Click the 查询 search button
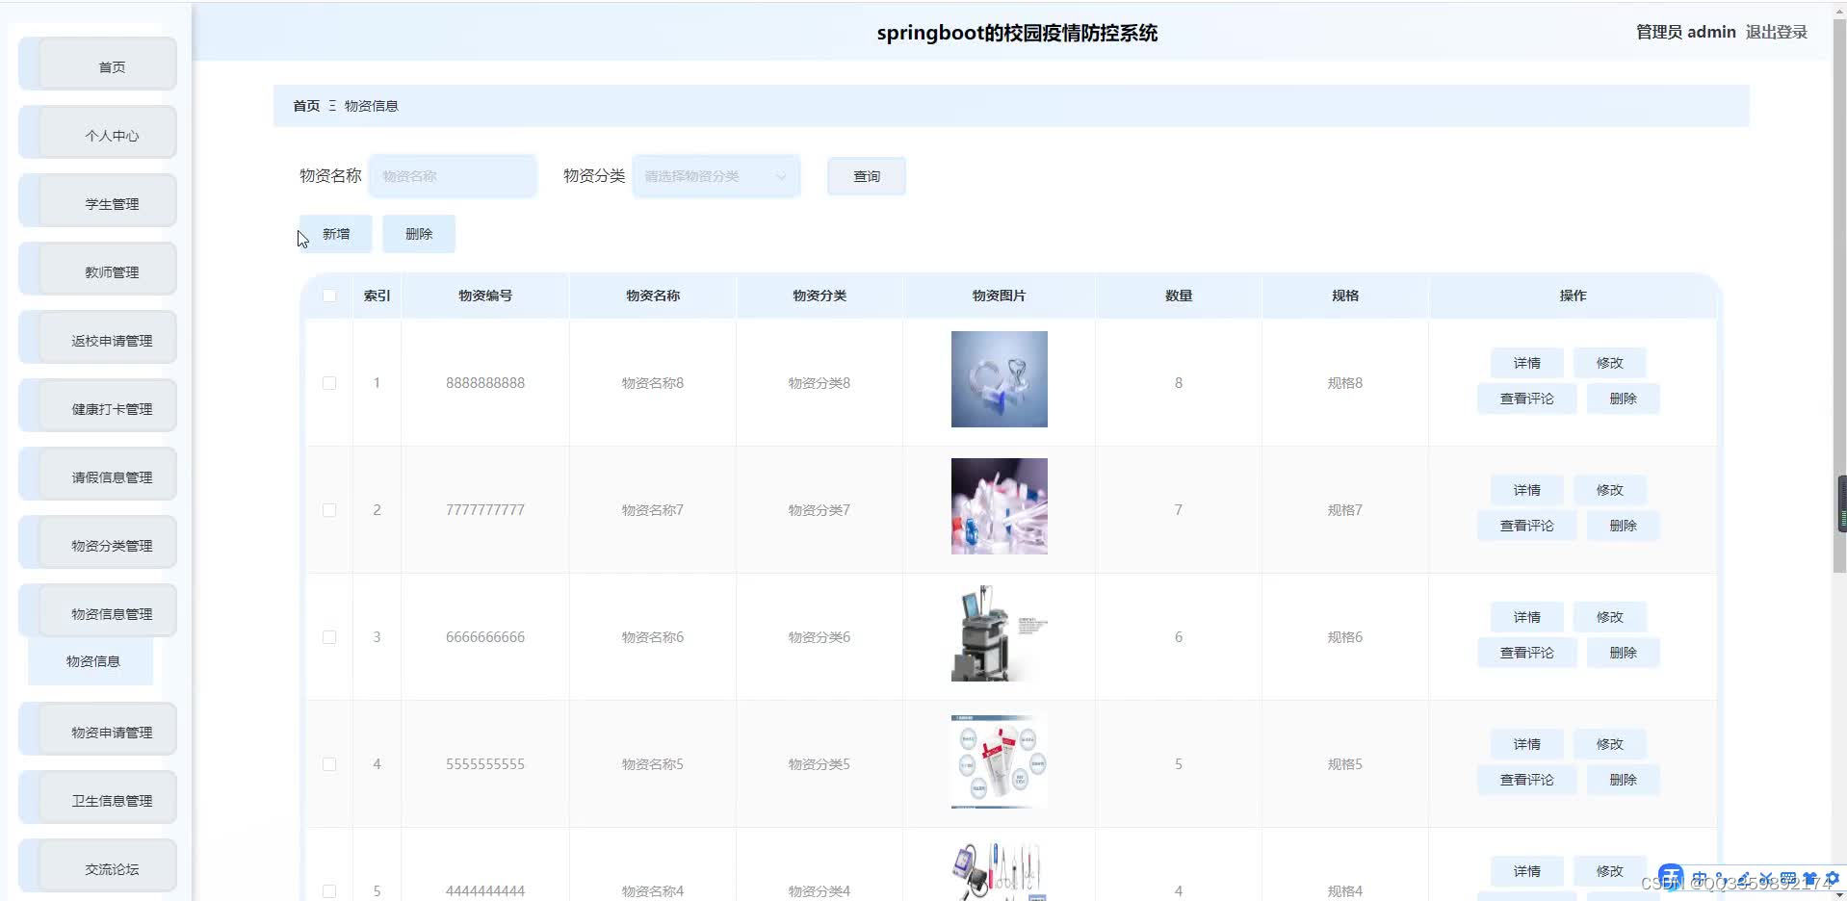The height and width of the screenshot is (901, 1847). (867, 176)
